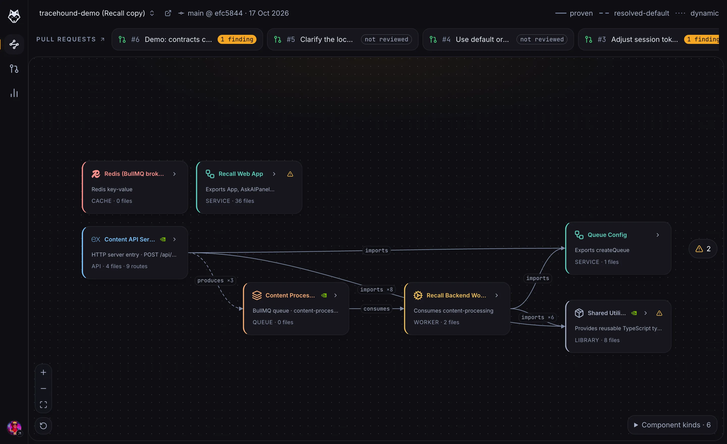Click green badge icon on Content Processing node

tap(324, 295)
